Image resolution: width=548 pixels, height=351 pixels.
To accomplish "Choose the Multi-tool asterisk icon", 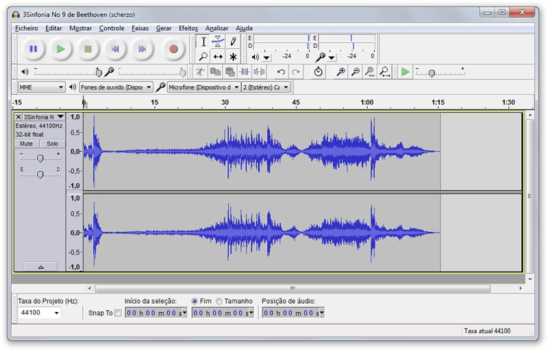I will click(233, 57).
